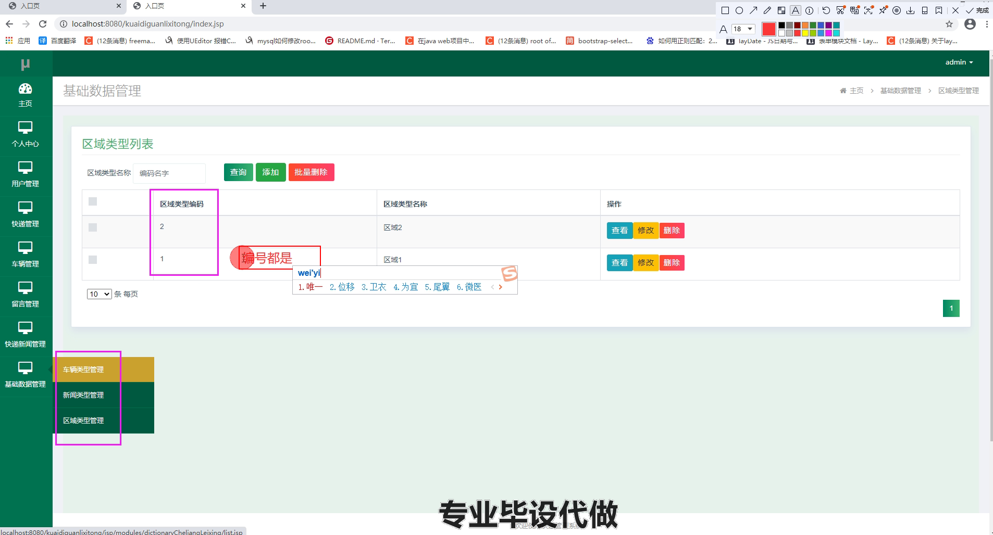Viewport: 993px width, 535px height.
Task: Open the 主页 dashboard sidebar item
Action: (x=26, y=95)
